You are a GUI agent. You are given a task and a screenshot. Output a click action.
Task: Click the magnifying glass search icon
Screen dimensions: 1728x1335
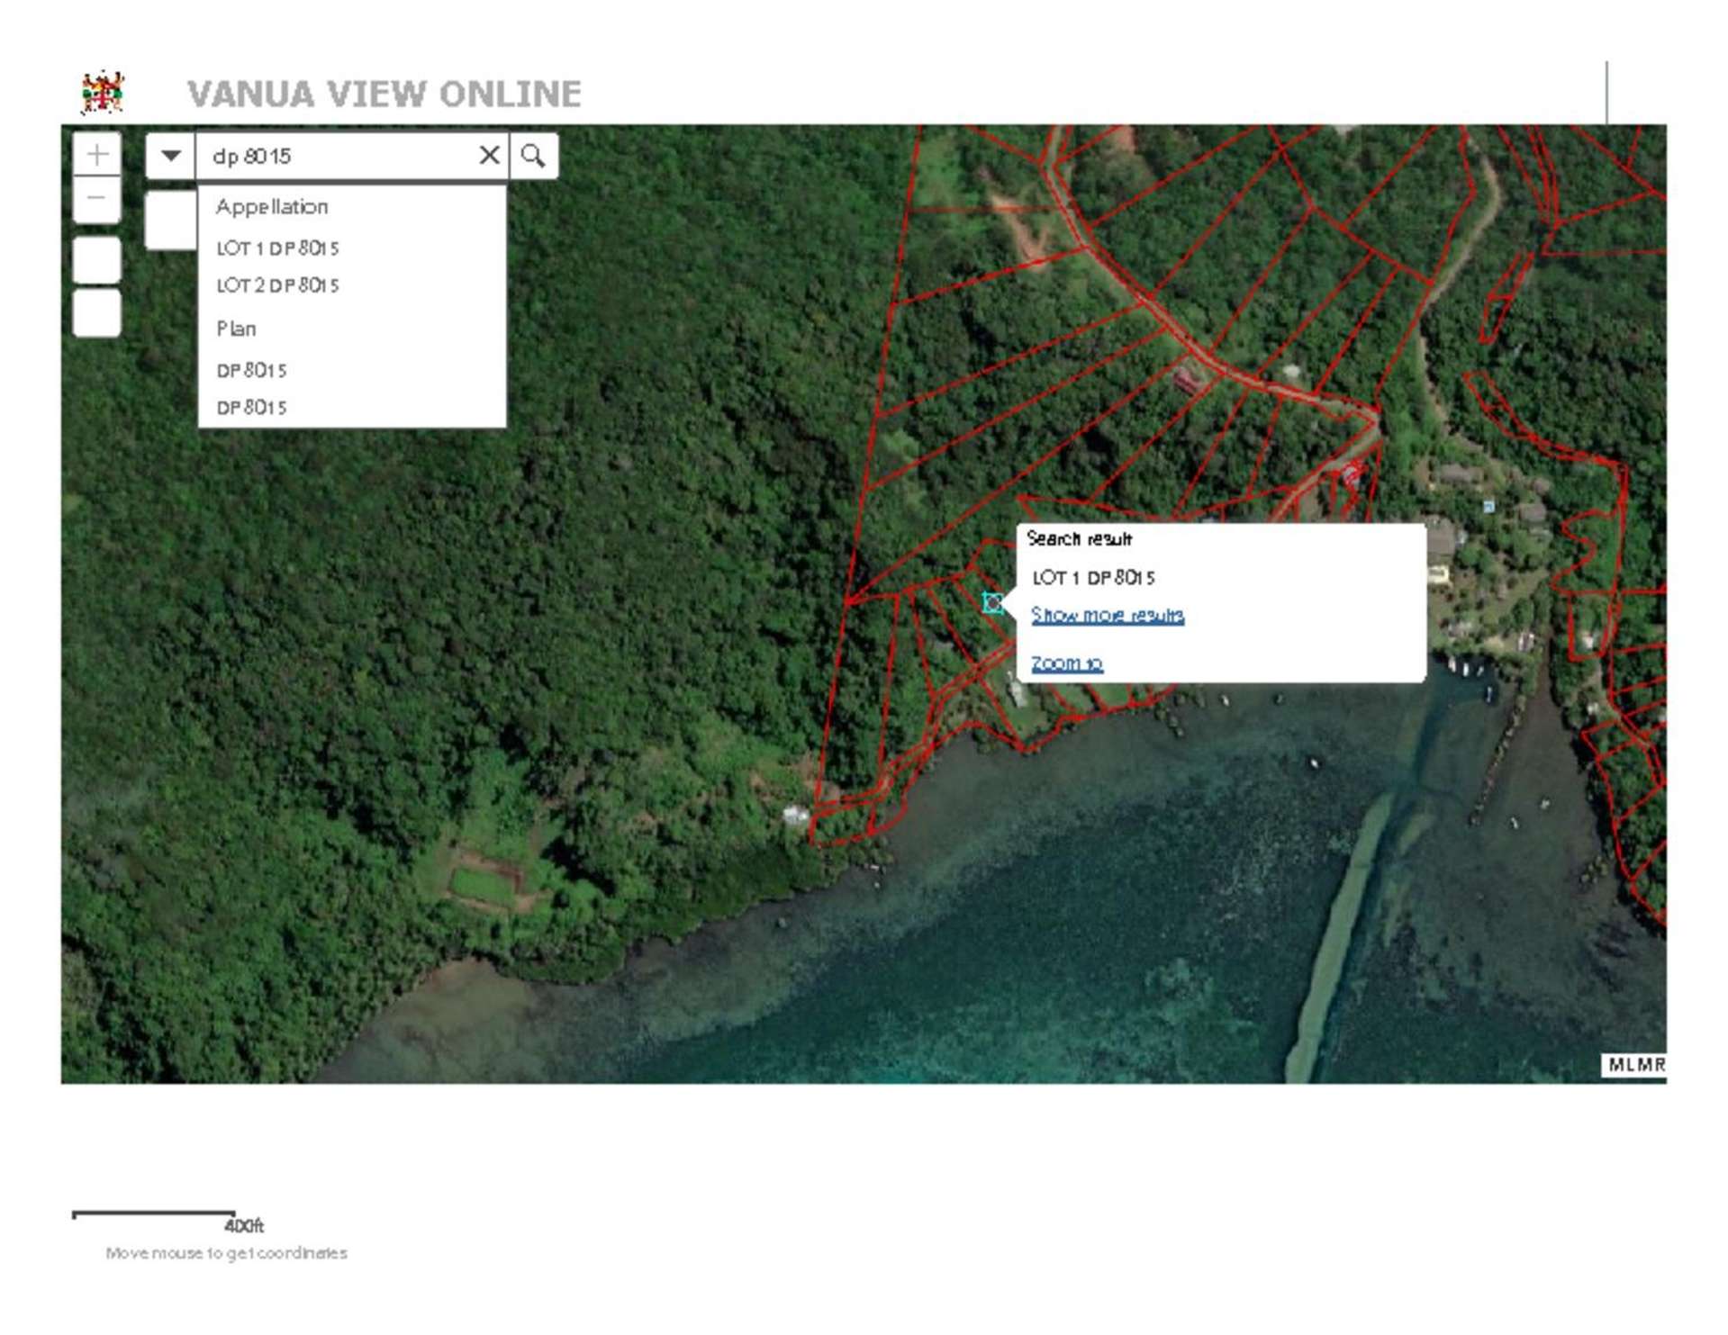tap(533, 155)
